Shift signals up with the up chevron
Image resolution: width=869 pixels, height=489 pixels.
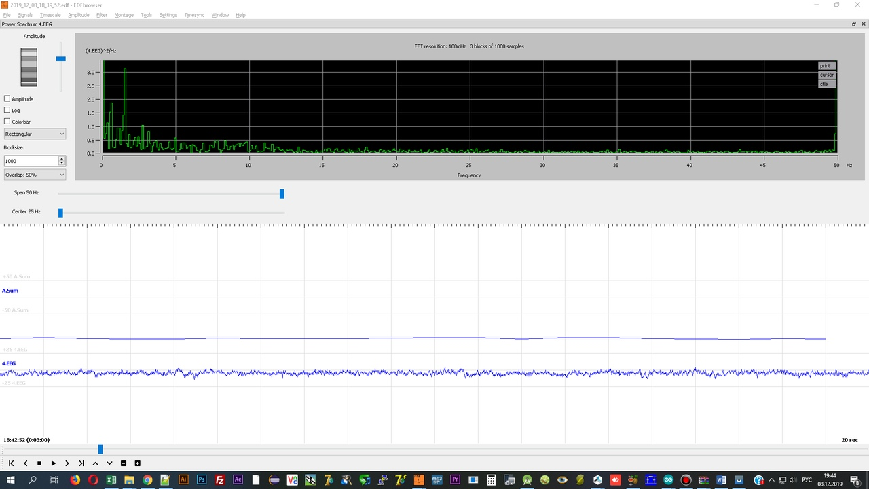coord(95,463)
